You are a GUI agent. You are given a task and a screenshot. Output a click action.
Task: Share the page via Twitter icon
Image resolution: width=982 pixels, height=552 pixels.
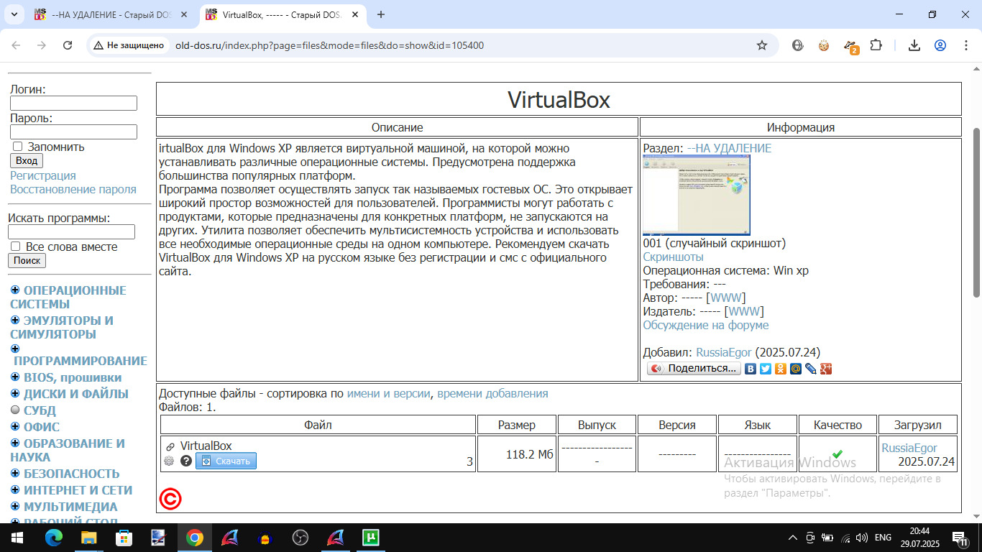point(766,369)
